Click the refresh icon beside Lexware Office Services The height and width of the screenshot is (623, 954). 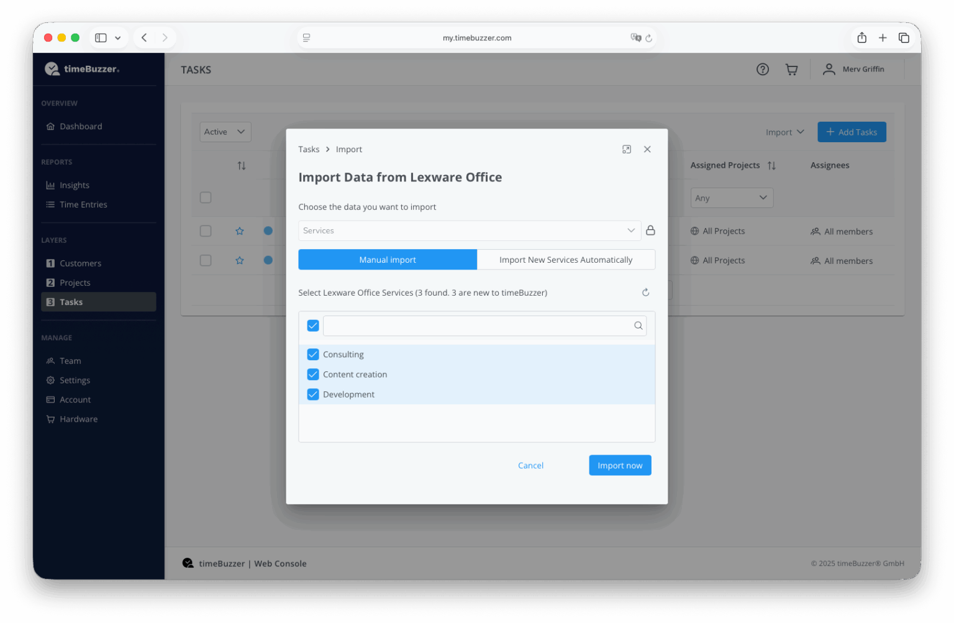coord(645,293)
